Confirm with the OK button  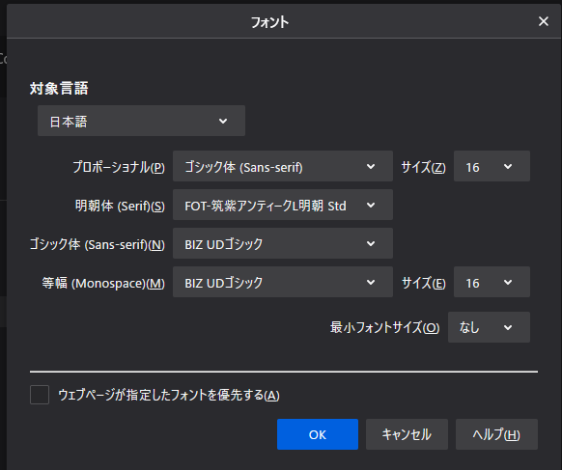click(318, 434)
